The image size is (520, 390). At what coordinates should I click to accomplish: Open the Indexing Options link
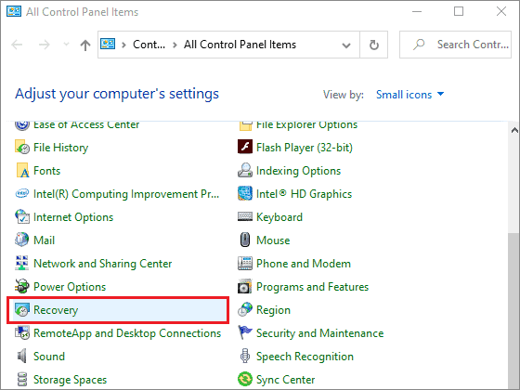tap(298, 171)
